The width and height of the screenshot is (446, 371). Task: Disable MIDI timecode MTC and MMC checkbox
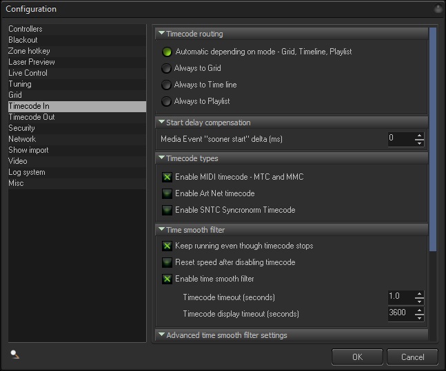(167, 177)
